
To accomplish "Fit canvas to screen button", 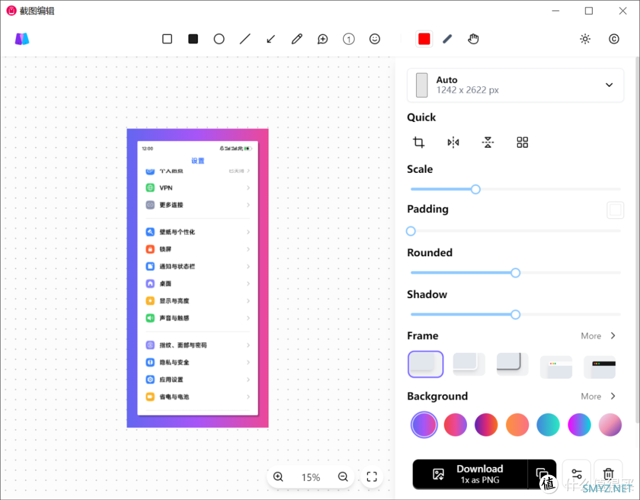I will (372, 477).
